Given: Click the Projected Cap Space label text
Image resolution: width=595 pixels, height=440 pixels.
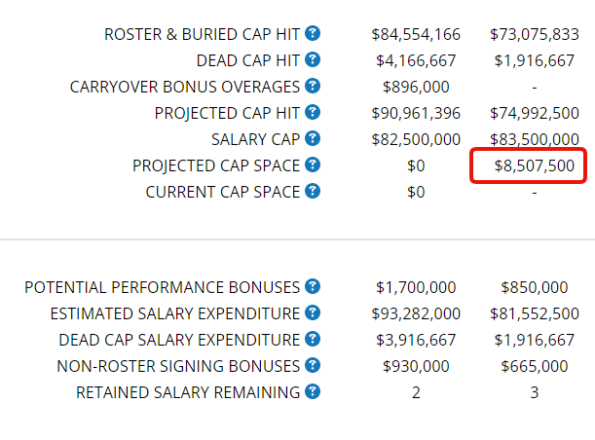Looking at the screenshot, I should [x=216, y=166].
